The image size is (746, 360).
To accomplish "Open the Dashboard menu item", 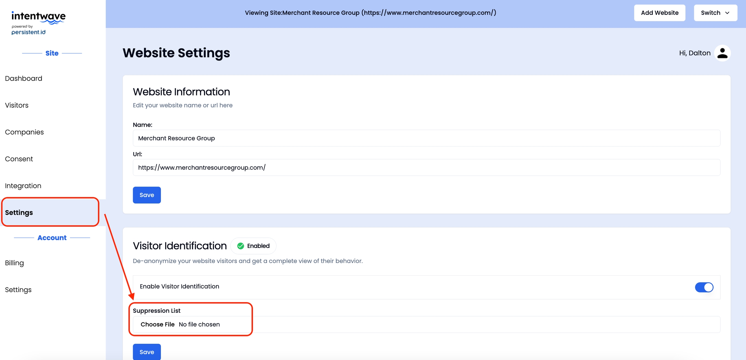I will coord(24,78).
